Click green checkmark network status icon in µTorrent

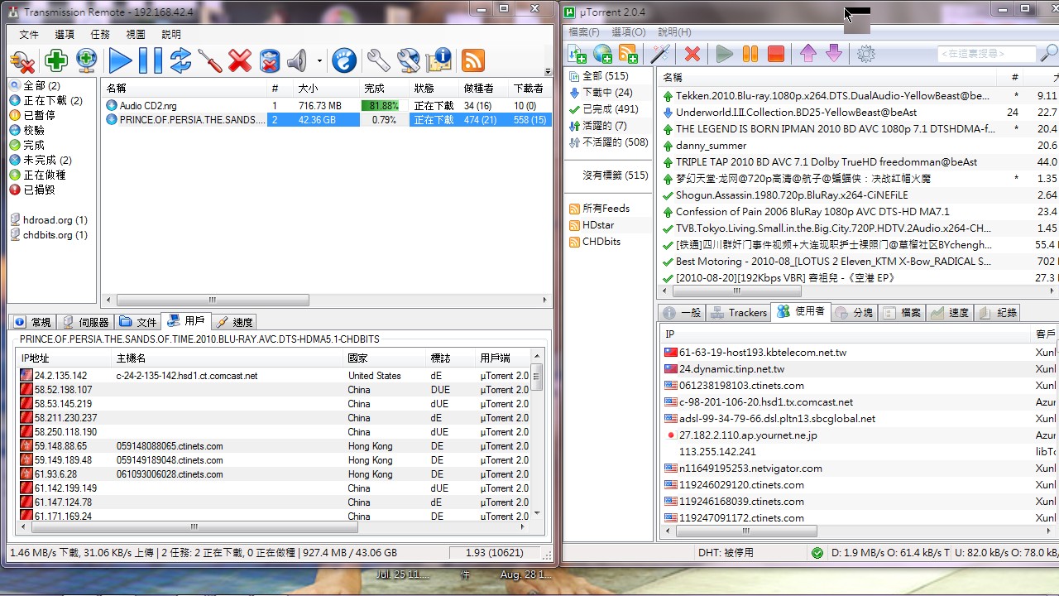(x=817, y=552)
